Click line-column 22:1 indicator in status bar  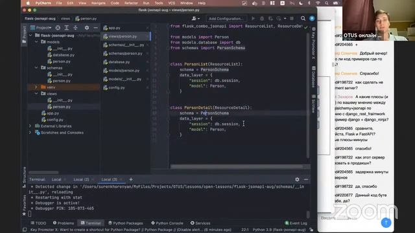[245, 230]
